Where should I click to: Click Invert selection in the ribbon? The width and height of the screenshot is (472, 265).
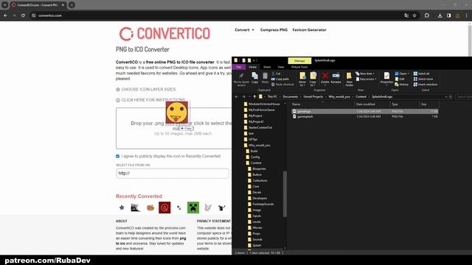(426, 85)
